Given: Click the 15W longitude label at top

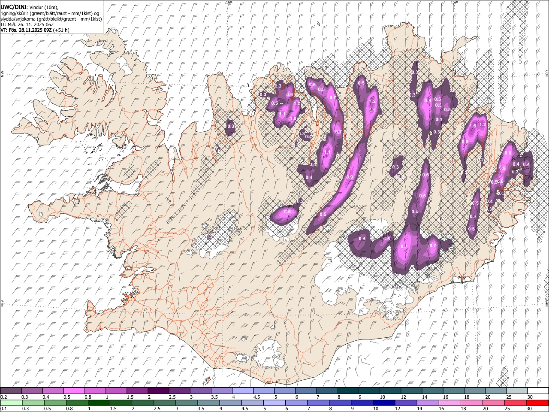Looking at the screenshot, I should pyautogui.click(x=454, y=2).
